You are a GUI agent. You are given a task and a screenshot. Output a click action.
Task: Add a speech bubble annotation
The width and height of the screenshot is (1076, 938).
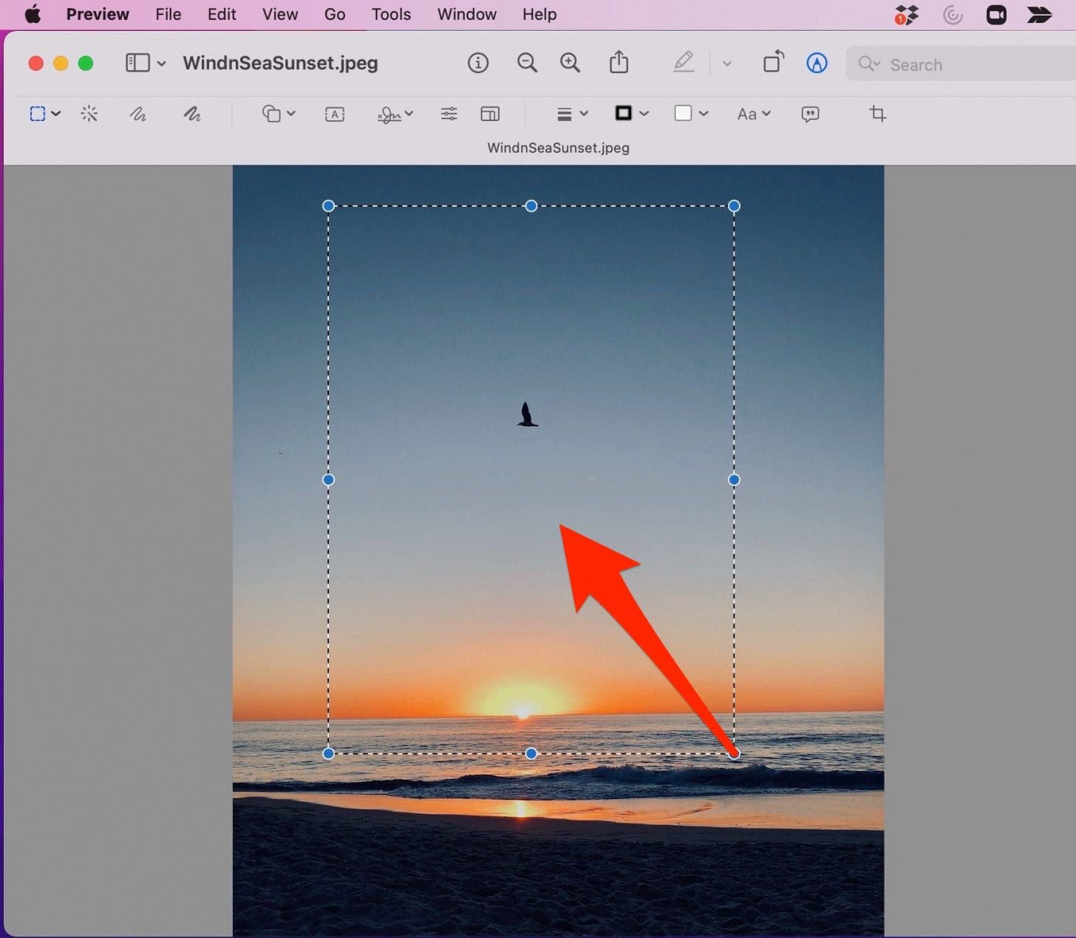click(x=810, y=114)
